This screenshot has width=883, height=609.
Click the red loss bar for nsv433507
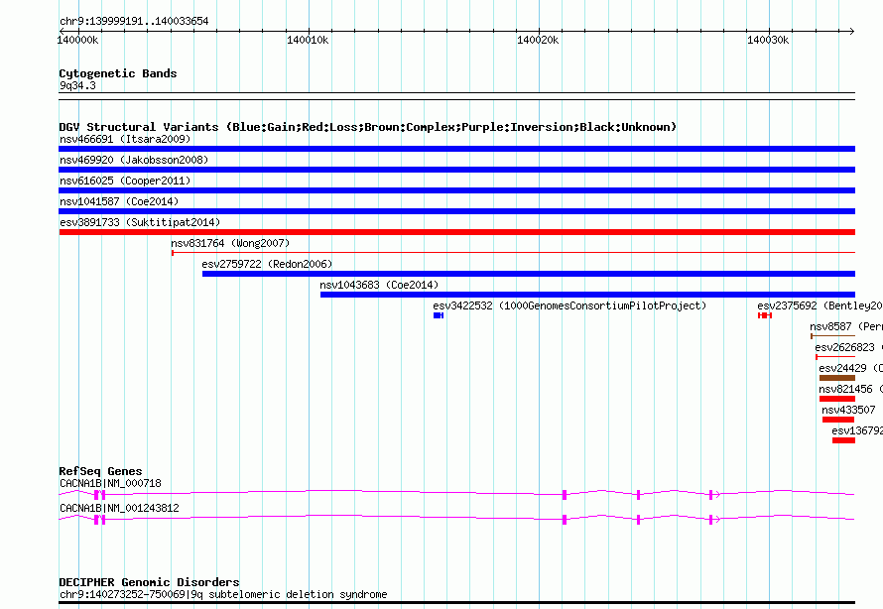(x=838, y=420)
